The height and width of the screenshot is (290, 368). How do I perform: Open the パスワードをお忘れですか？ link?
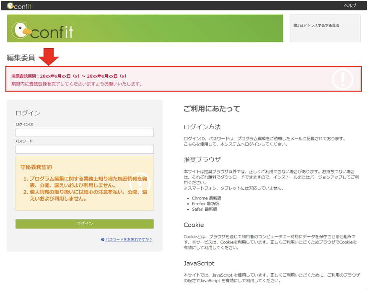coord(129,240)
